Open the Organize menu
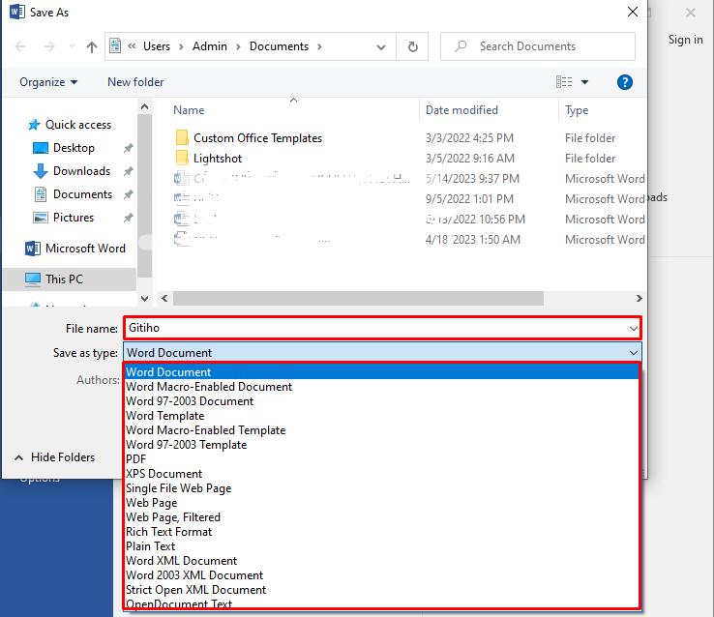 (48, 82)
